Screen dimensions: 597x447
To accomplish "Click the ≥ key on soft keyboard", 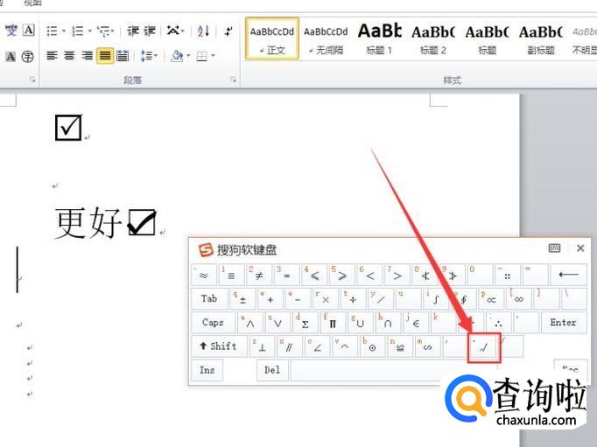I will [342, 275].
